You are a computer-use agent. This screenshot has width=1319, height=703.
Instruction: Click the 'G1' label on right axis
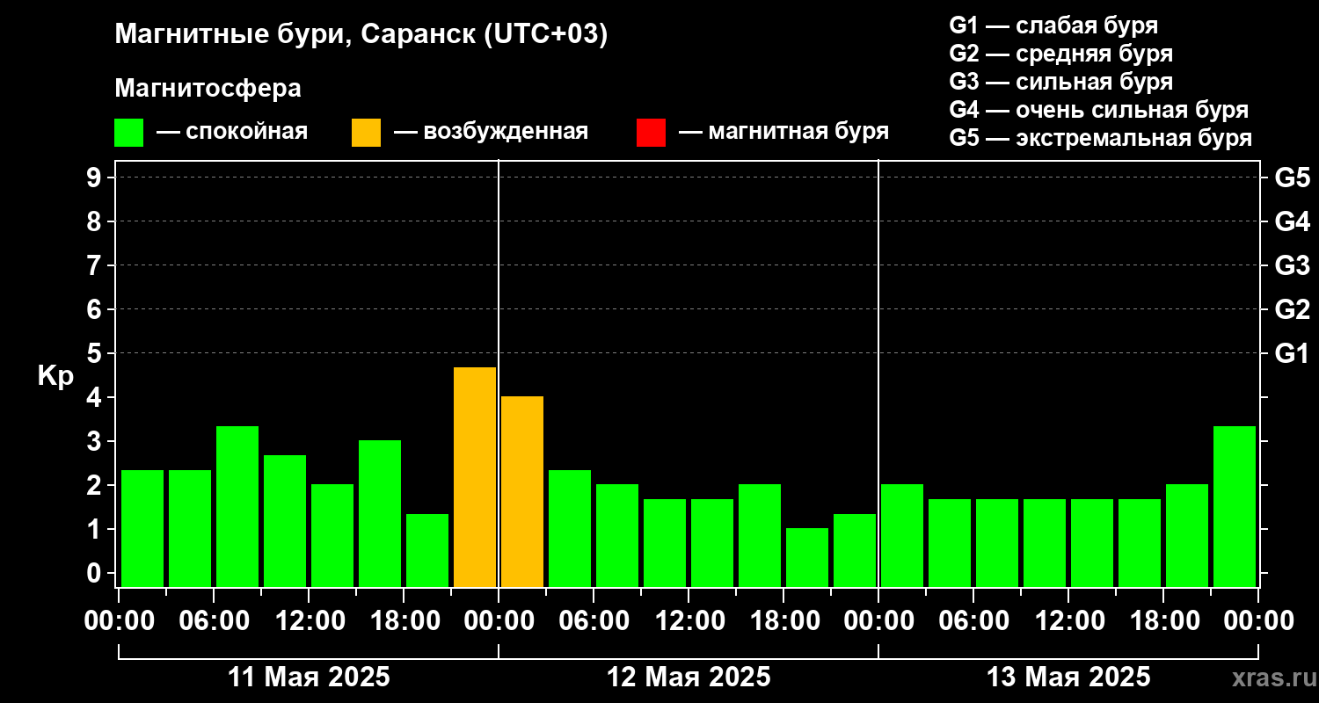[x=1292, y=353]
